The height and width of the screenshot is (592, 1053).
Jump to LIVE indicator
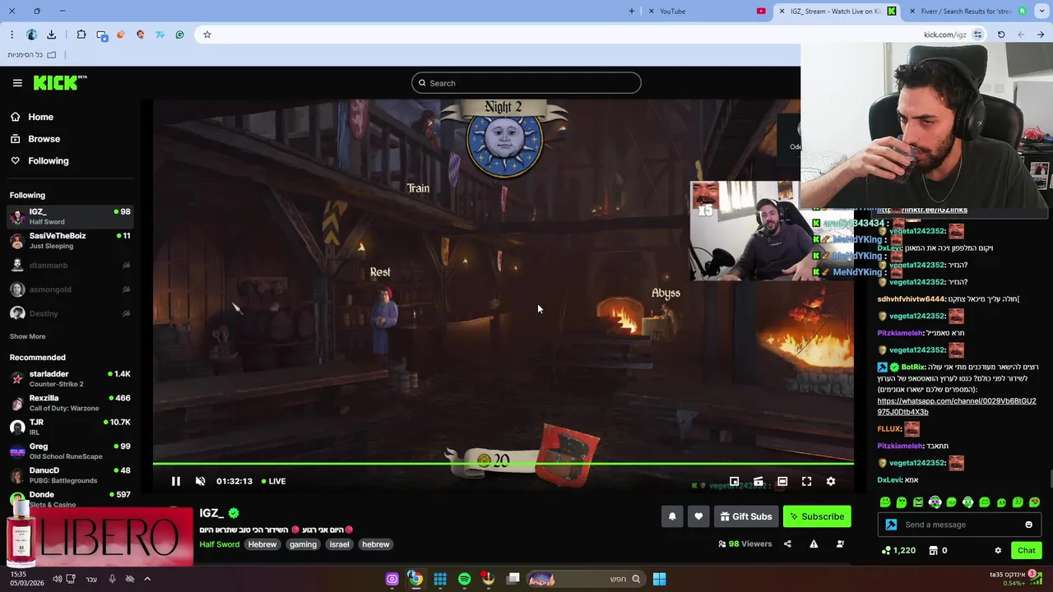click(x=274, y=481)
